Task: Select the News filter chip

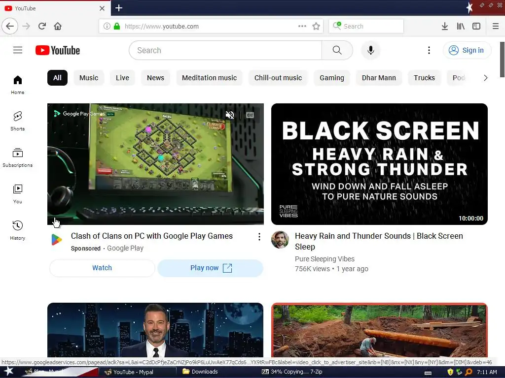Action: coord(155,78)
